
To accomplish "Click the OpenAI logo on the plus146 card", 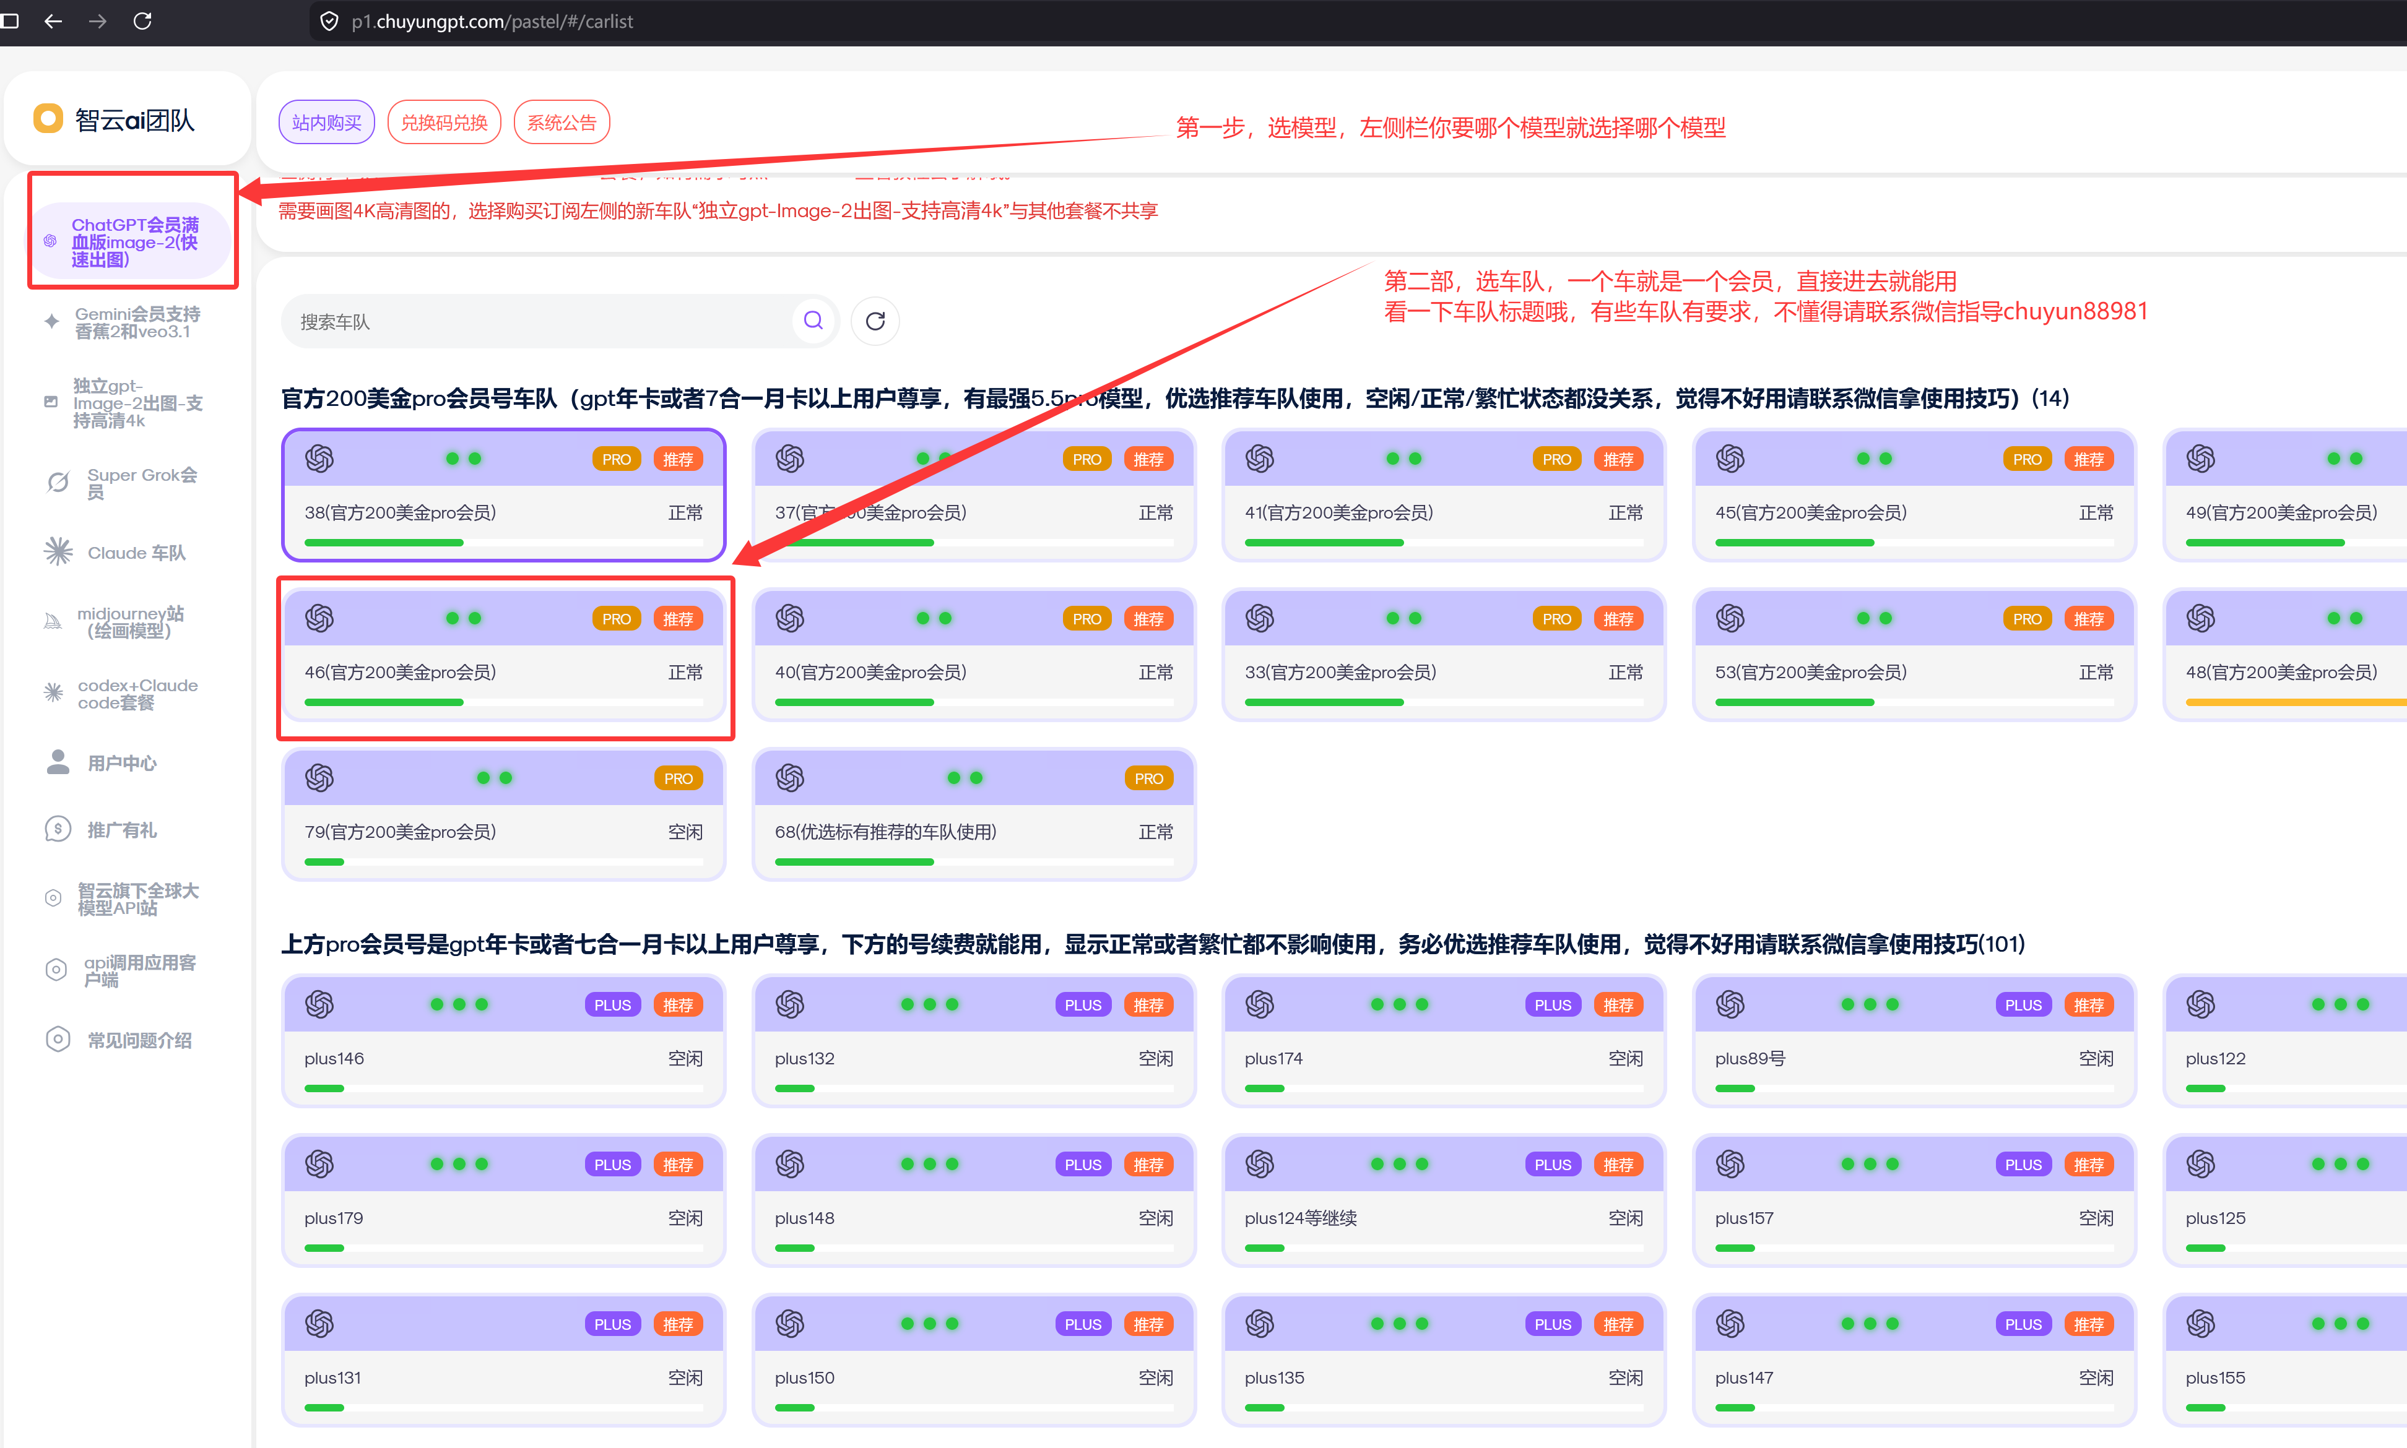I will [319, 1004].
